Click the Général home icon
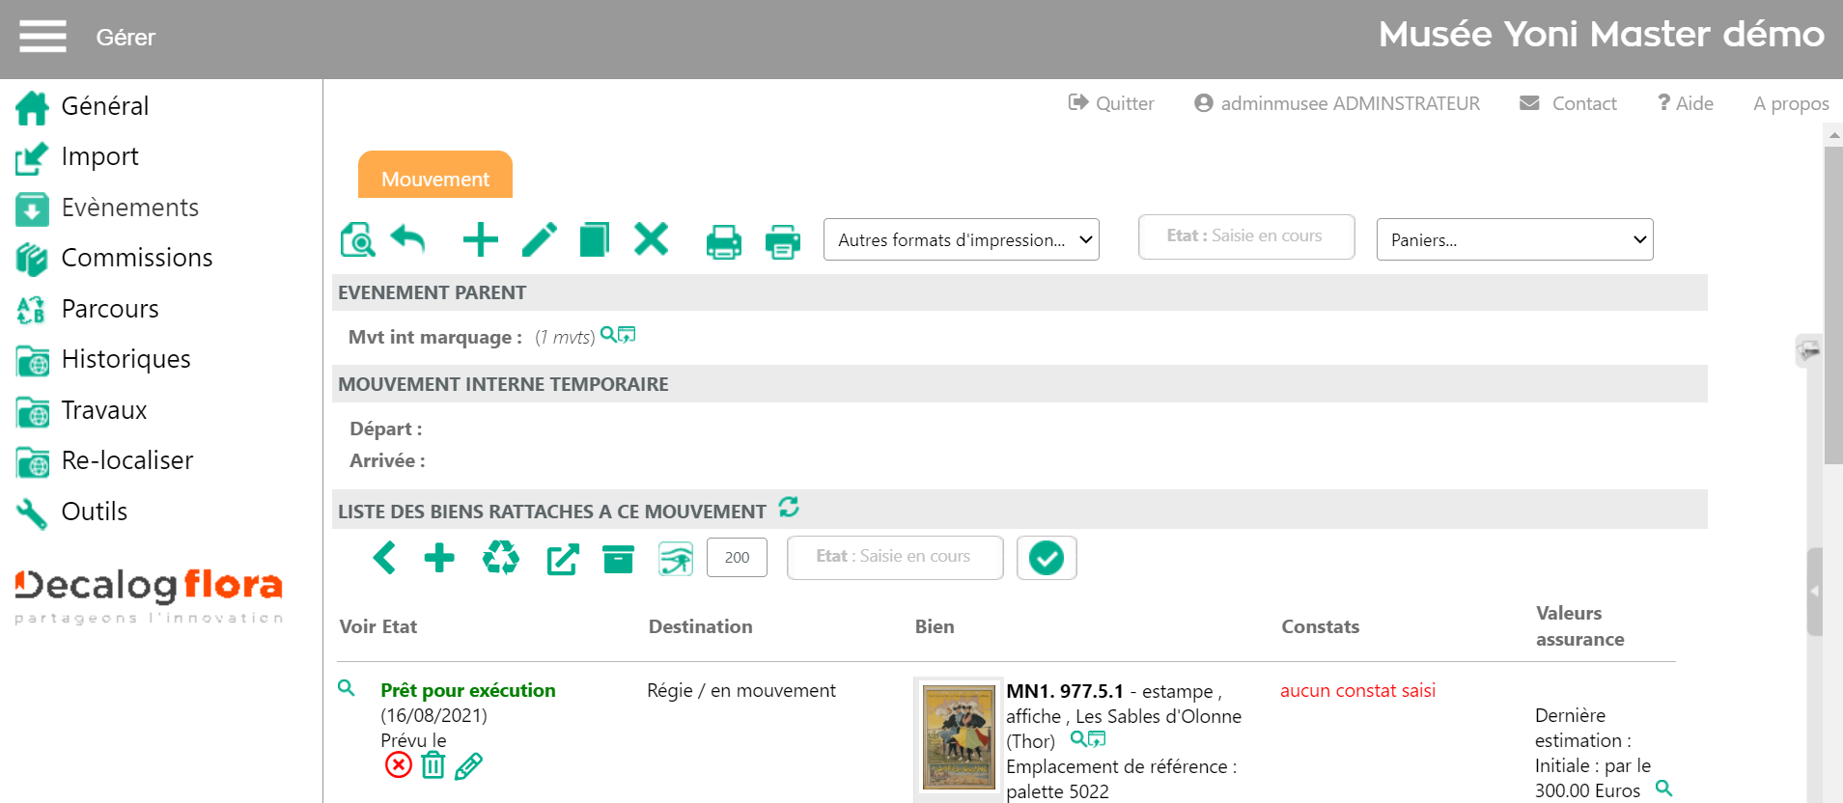The image size is (1843, 803). (32, 107)
